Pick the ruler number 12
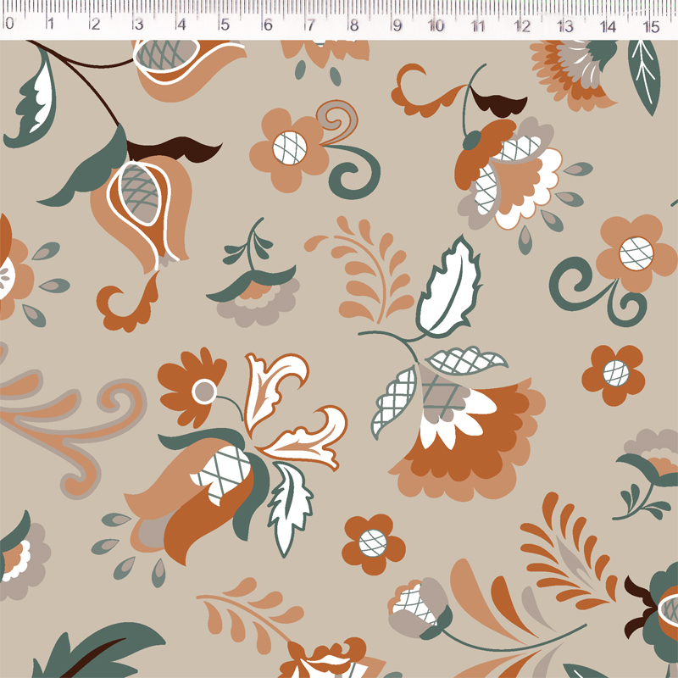The height and width of the screenshot is (678, 678). [522, 26]
